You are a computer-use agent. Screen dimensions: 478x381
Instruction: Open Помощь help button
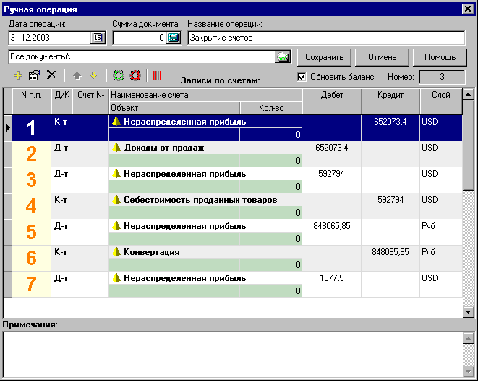[x=440, y=57]
